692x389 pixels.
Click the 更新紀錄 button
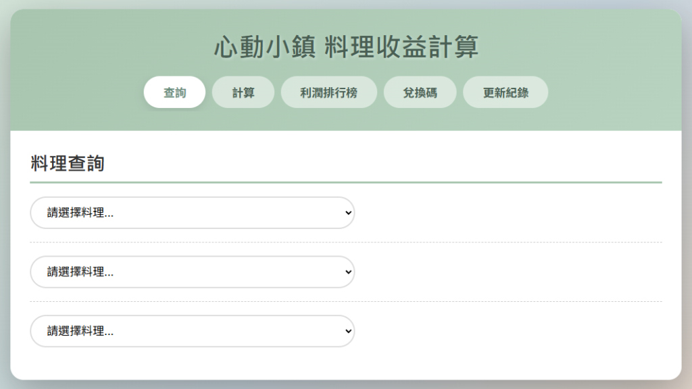point(505,92)
